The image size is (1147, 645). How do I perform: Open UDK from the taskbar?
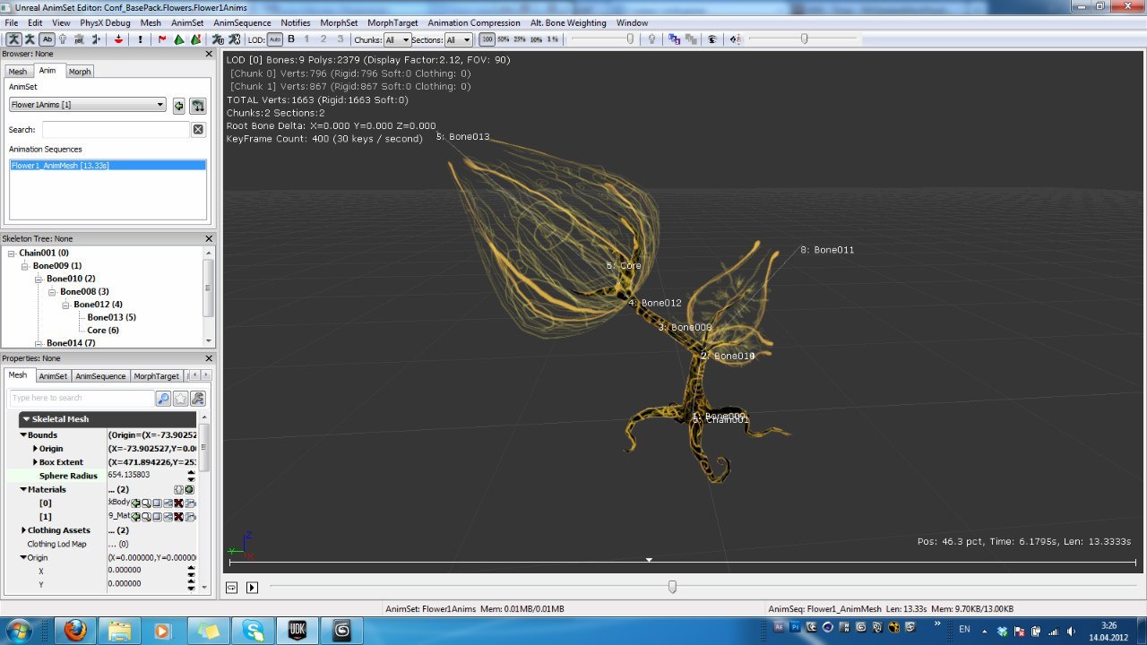298,631
